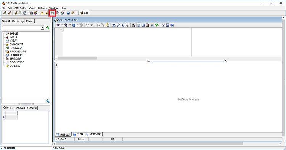Click the open padlock toolbar icon
The image size is (286, 150).
47,13
